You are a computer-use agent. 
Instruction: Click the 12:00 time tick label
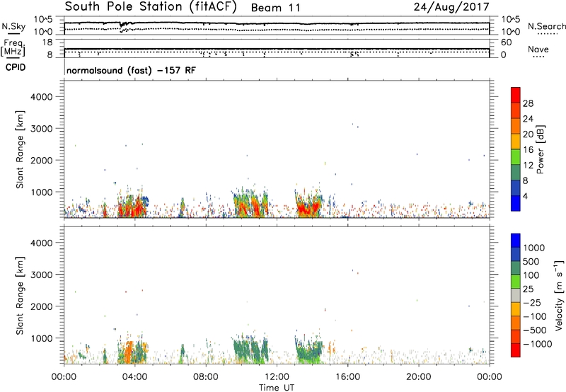click(x=277, y=377)
